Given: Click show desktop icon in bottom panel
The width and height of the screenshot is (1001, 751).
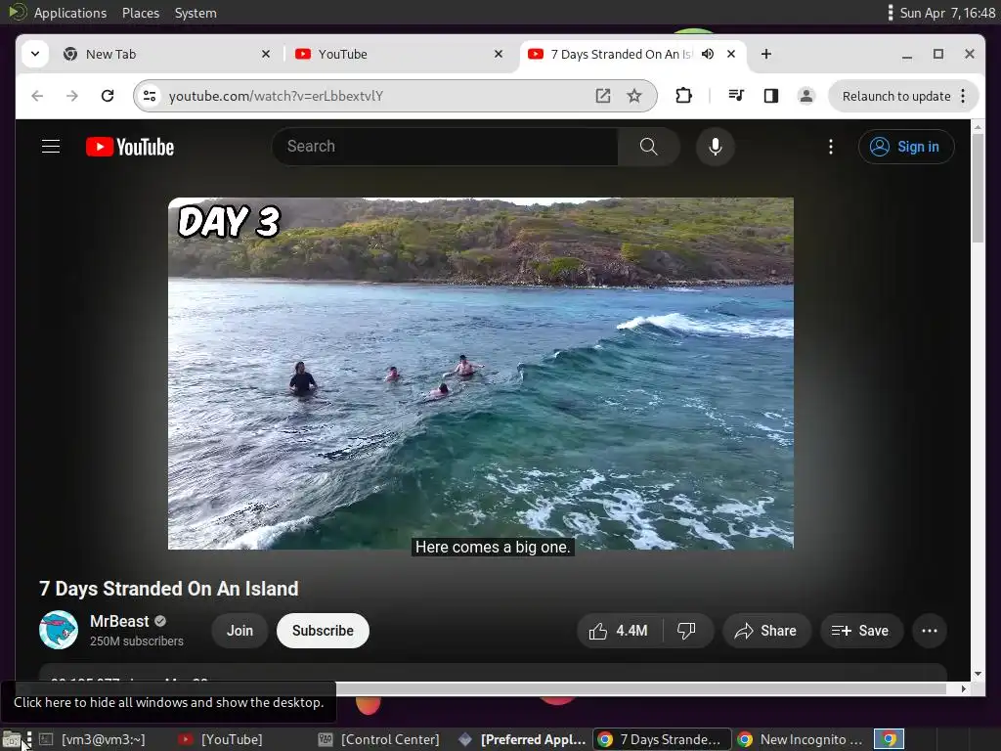Looking at the screenshot, I should coord(12,740).
